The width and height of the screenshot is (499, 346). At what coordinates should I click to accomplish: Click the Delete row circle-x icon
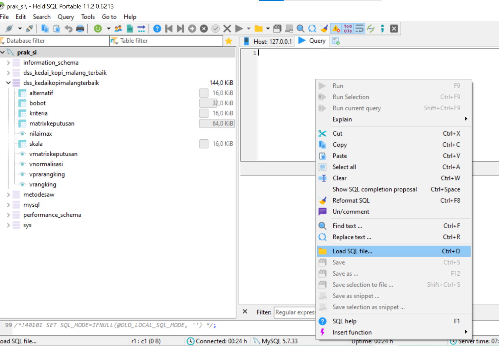(x=204, y=29)
